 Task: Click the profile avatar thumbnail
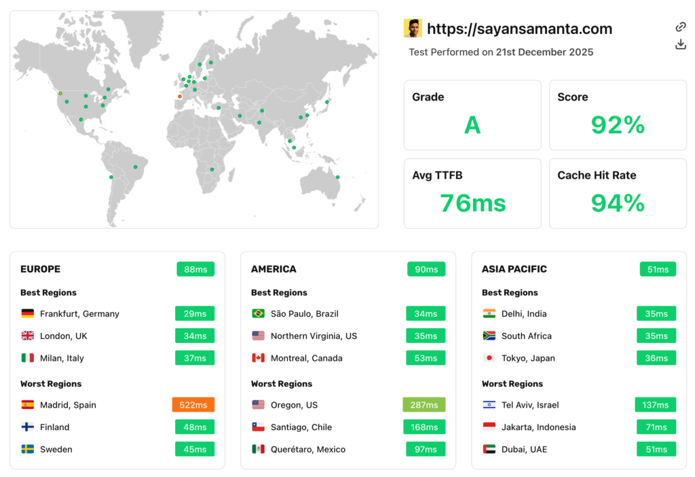tap(415, 29)
